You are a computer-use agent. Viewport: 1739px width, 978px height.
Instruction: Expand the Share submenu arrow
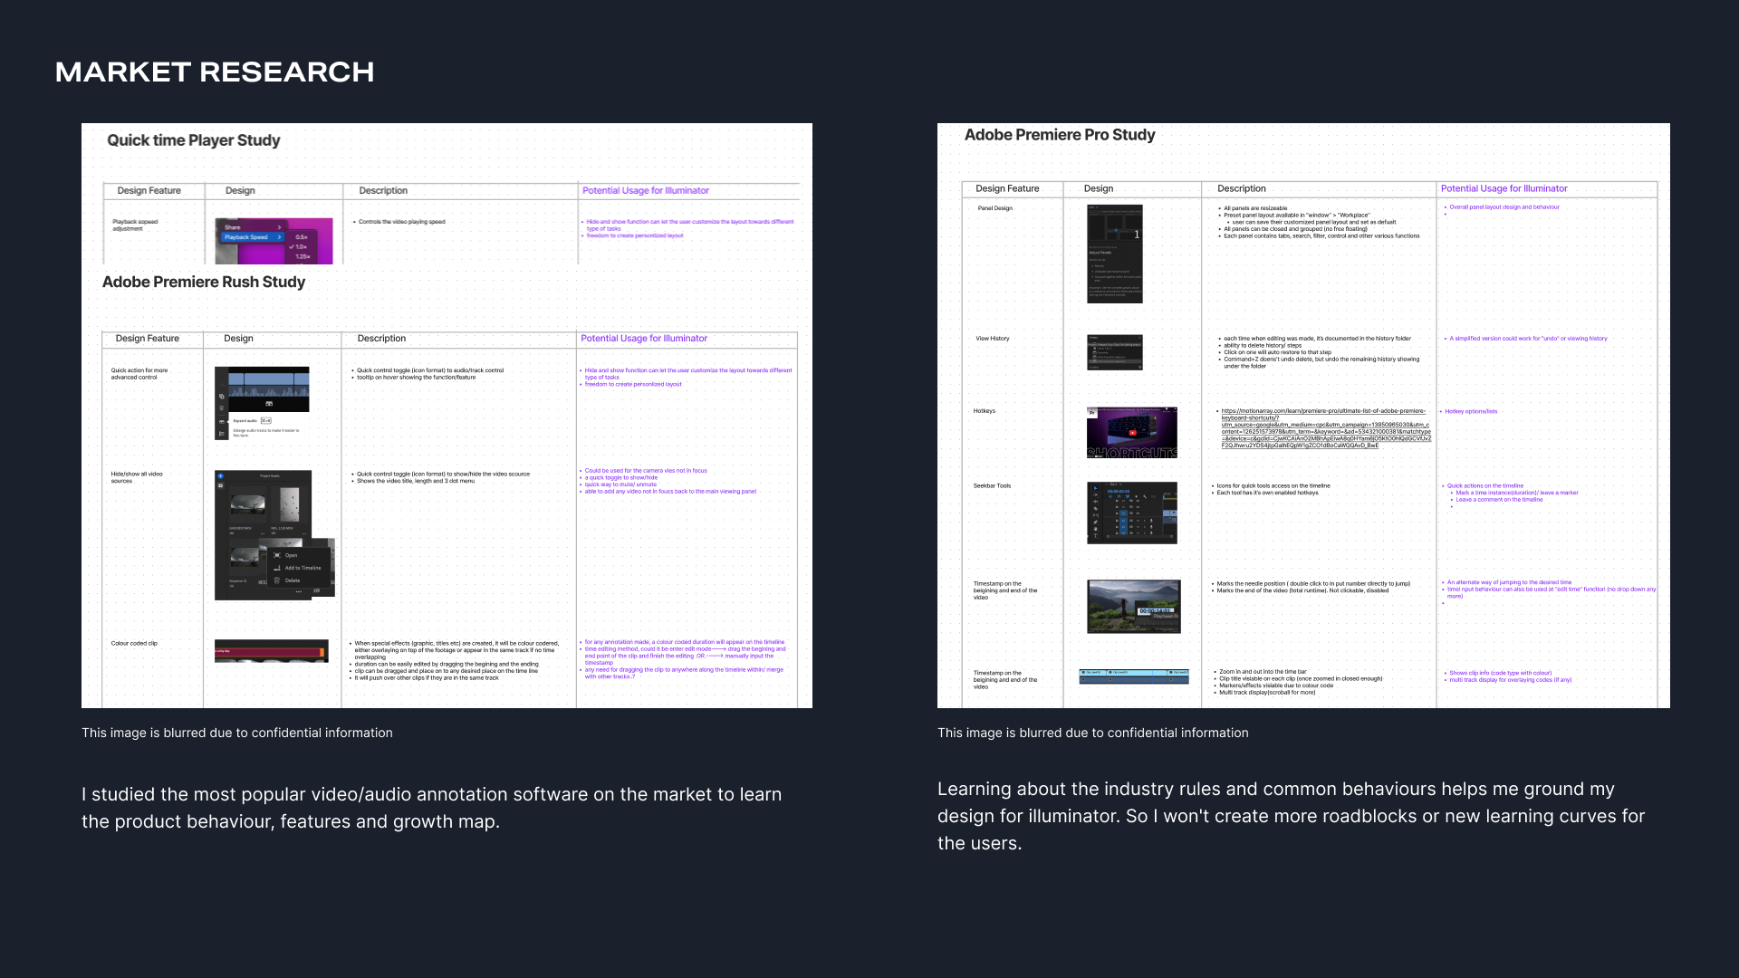[x=279, y=227]
